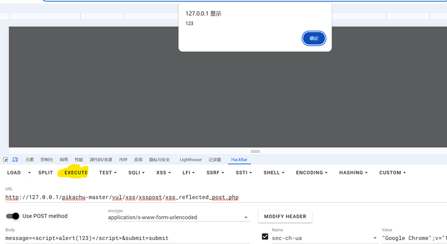The image size is (447, 244).
Task: Open the HASHING dropdown menu
Action: pyautogui.click(x=353, y=173)
